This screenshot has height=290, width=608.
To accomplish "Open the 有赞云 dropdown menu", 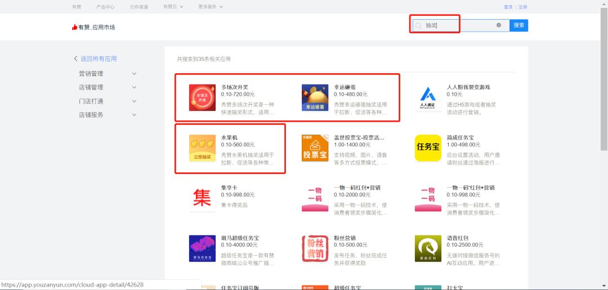I will pyautogui.click(x=173, y=7).
